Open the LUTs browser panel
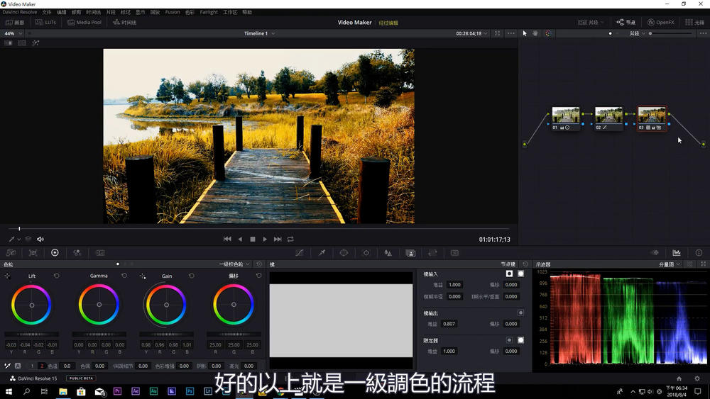 point(45,22)
